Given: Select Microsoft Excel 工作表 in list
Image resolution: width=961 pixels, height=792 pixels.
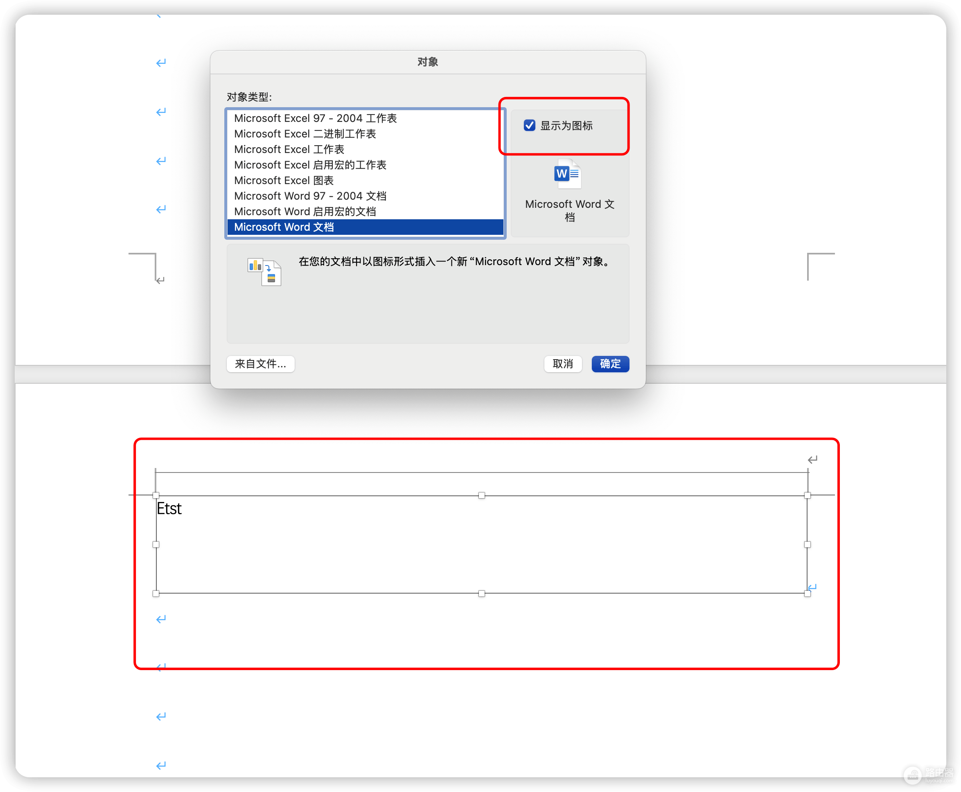Looking at the screenshot, I should point(365,149).
